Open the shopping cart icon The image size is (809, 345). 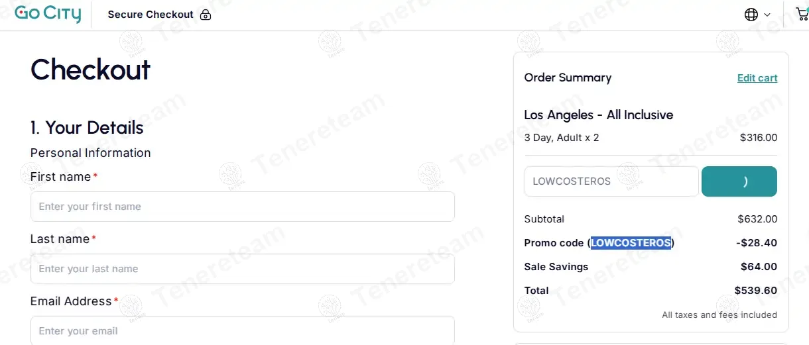coord(802,14)
